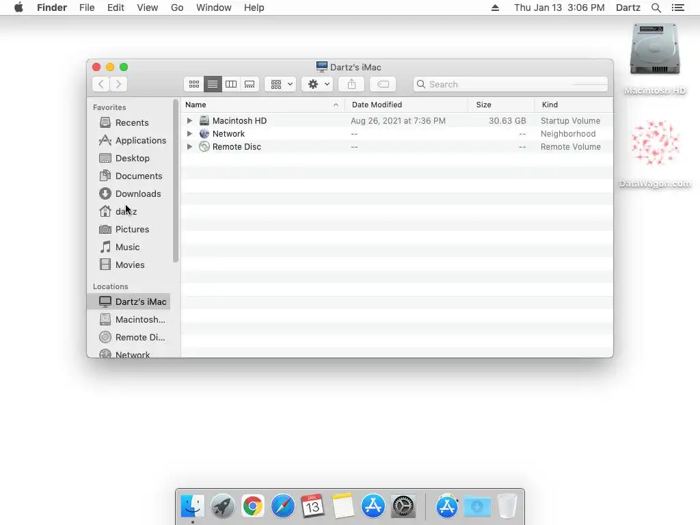Launch Google Chrome from the Dock
The width and height of the screenshot is (700, 525).
tap(253, 506)
